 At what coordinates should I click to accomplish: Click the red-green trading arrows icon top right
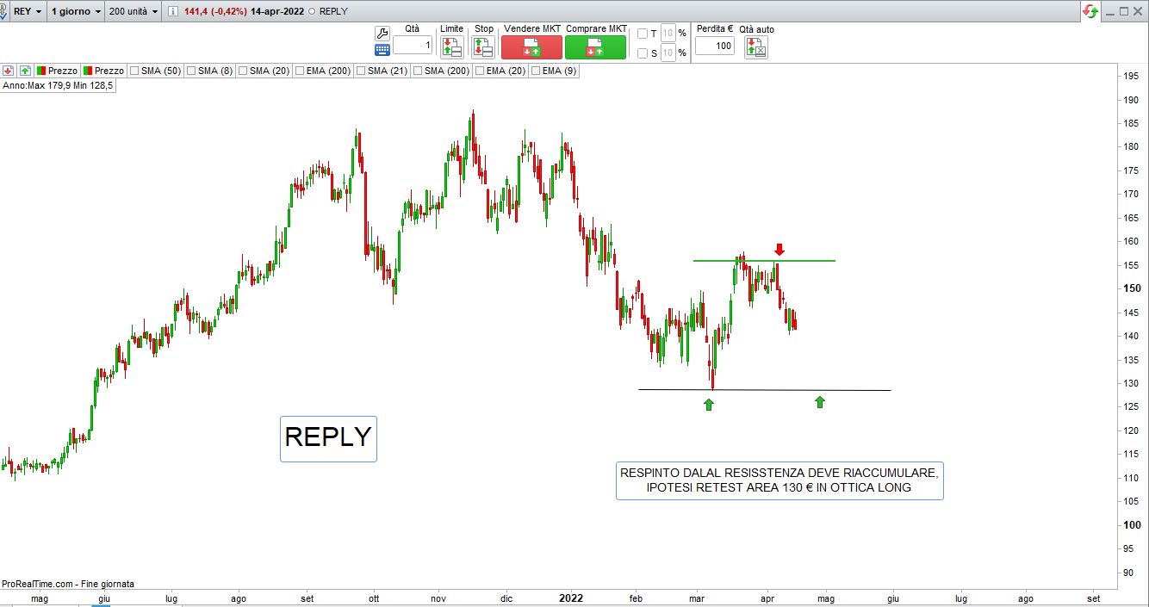(1090, 11)
